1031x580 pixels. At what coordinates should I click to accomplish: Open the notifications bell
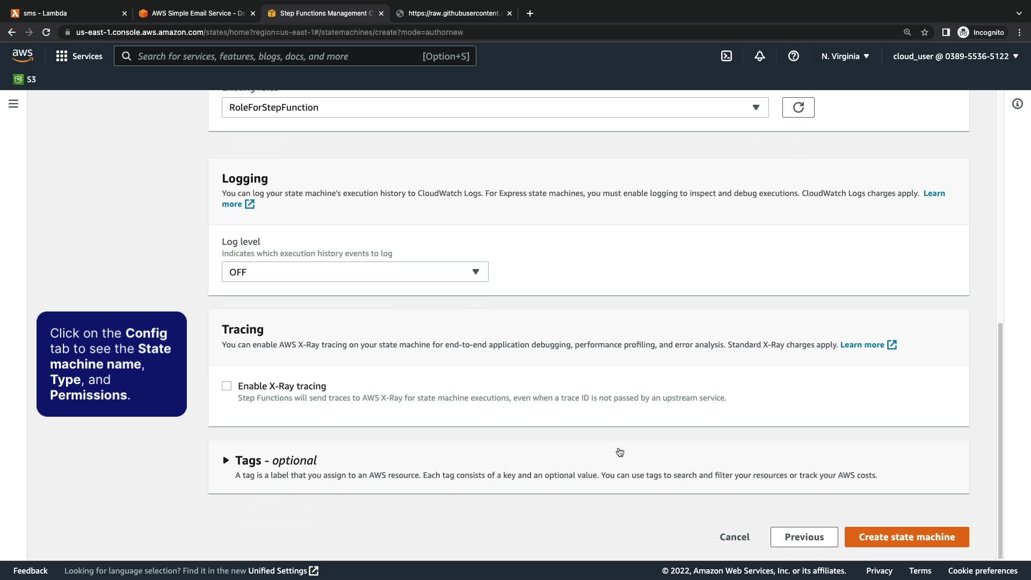pos(759,56)
